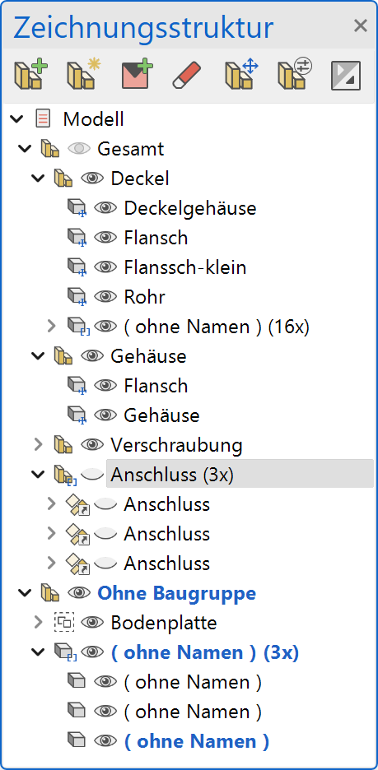Expand the ( ohne Namen ) (16x) node
378x770 pixels.
(51, 326)
